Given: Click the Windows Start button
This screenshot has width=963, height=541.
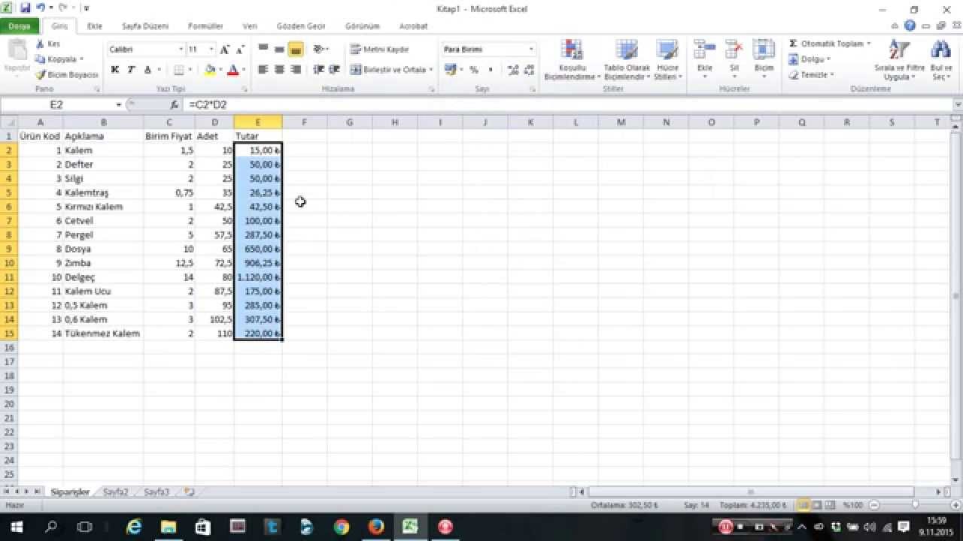Looking at the screenshot, I should click(x=17, y=527).
